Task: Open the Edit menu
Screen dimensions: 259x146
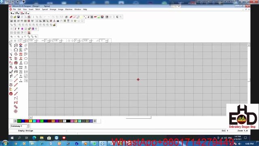Action: [19, 9]
